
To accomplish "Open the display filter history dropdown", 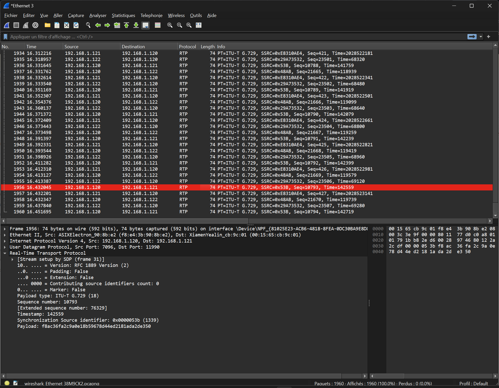I will click(481, 37).
